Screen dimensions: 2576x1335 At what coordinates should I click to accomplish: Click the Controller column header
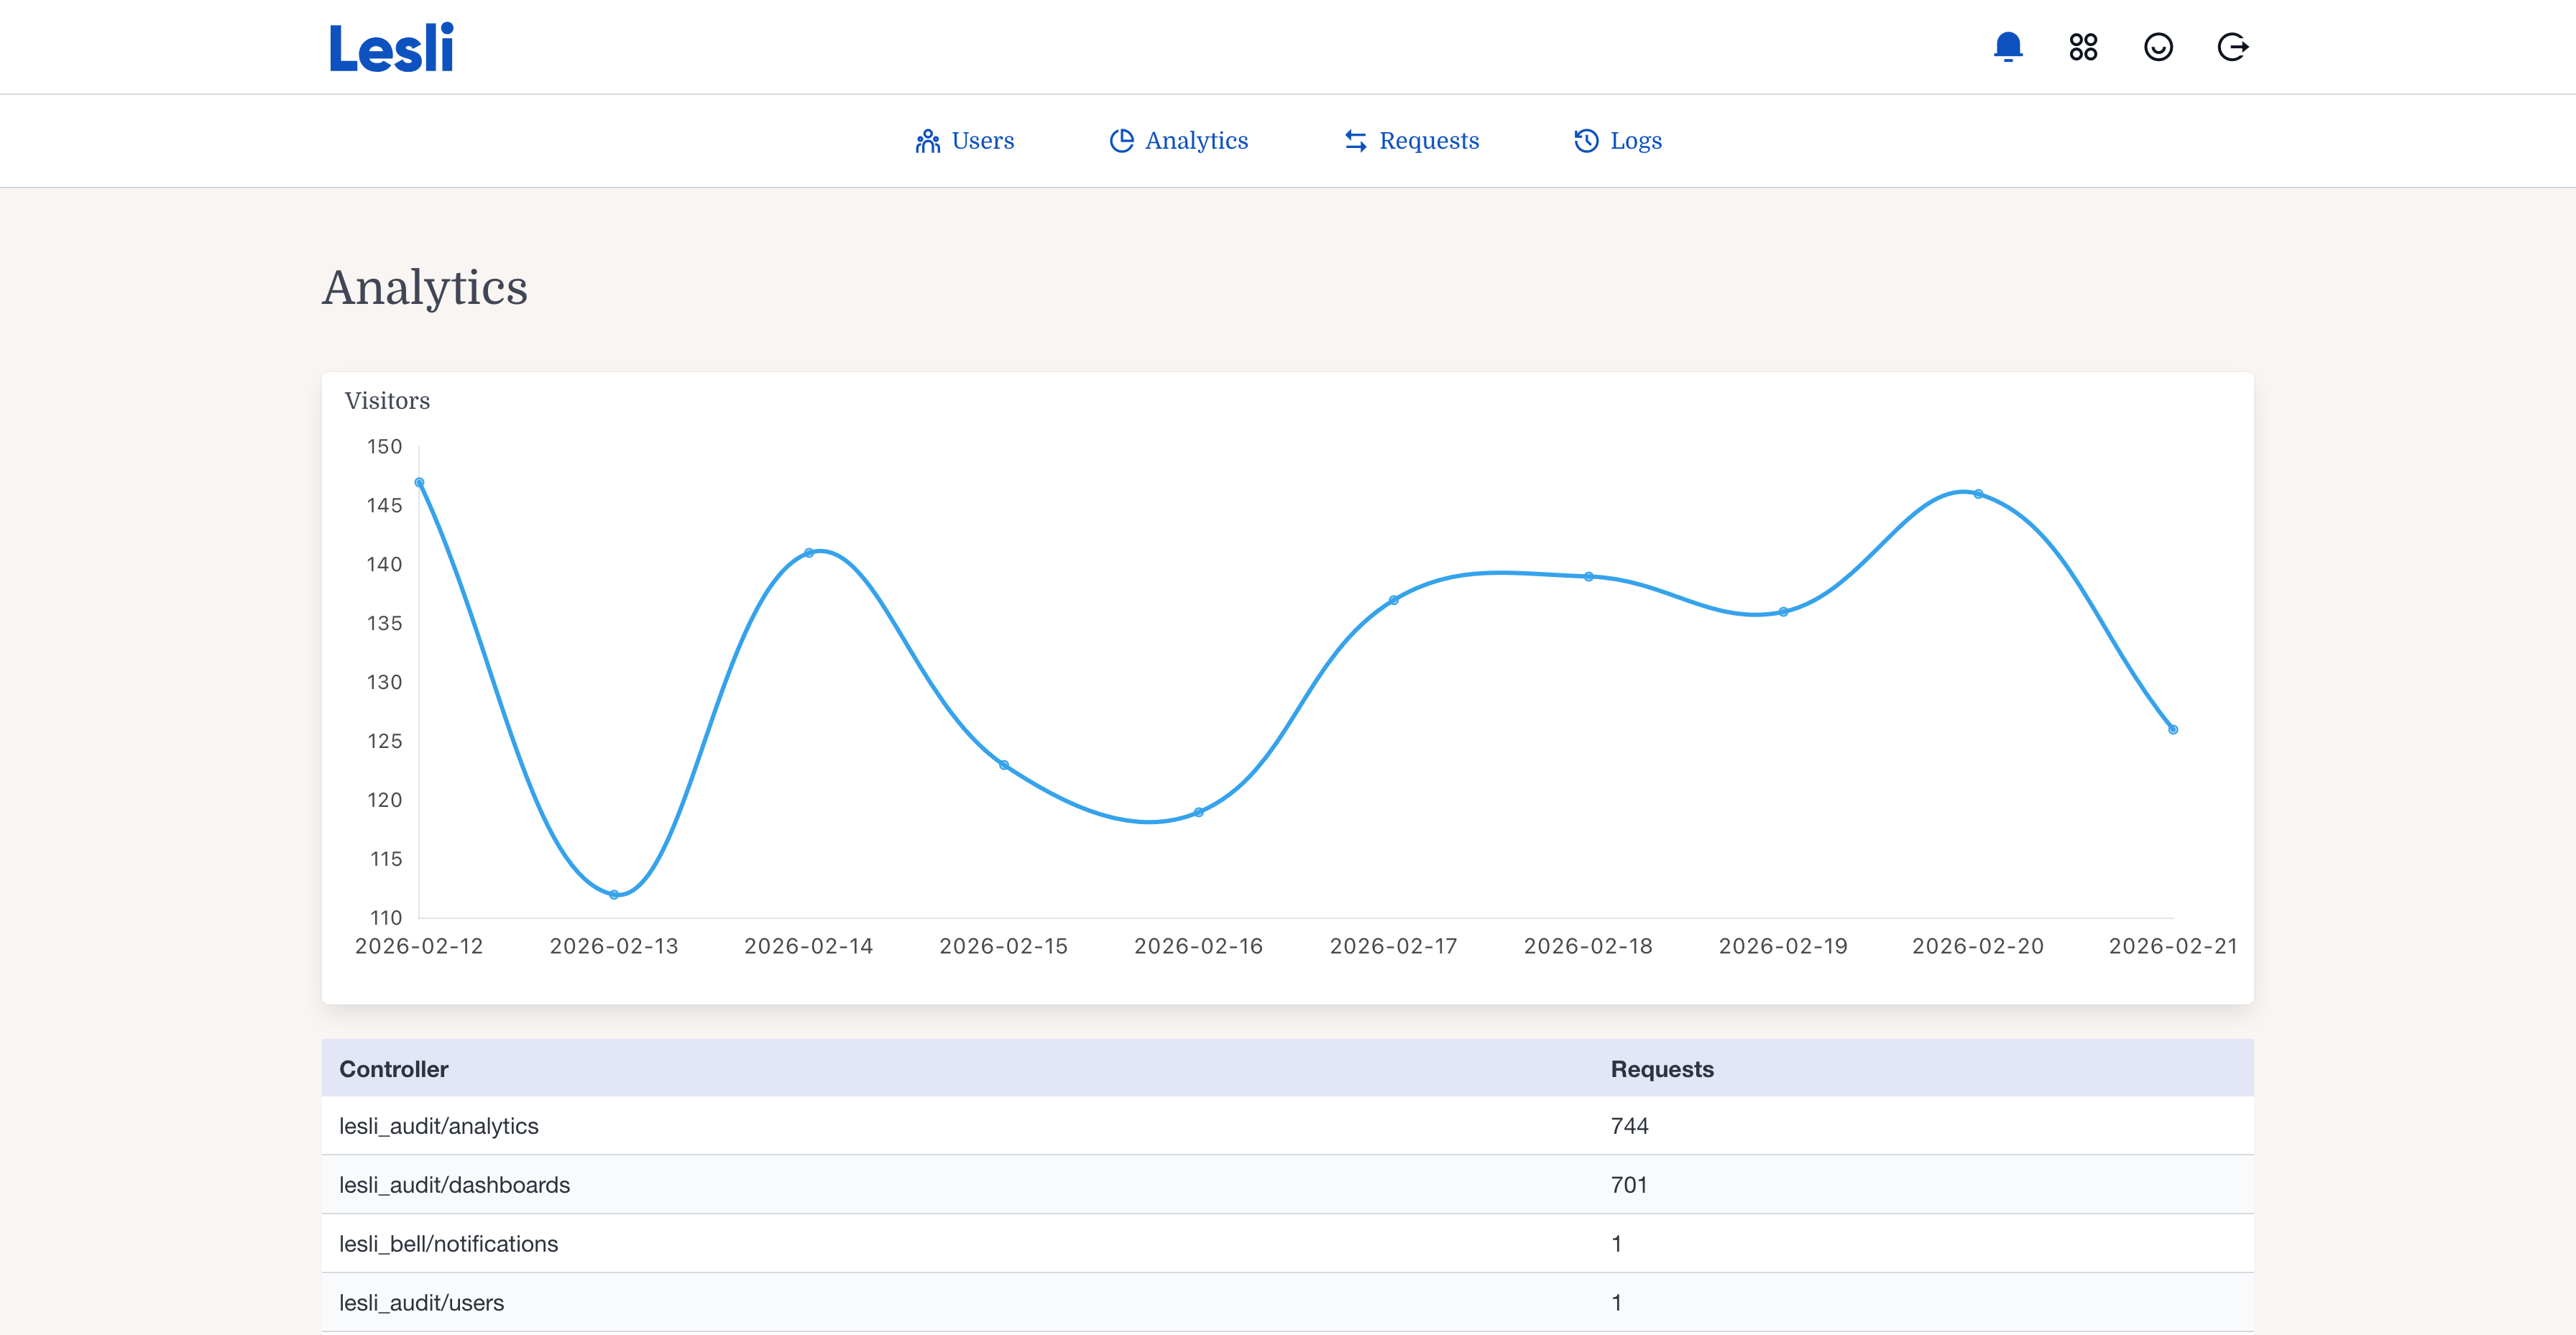coord(393,1069)
